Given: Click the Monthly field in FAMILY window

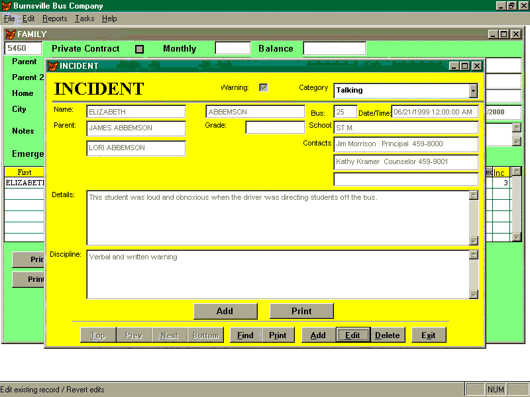Looking at the screenshot, I should click(x=233, y=48).
